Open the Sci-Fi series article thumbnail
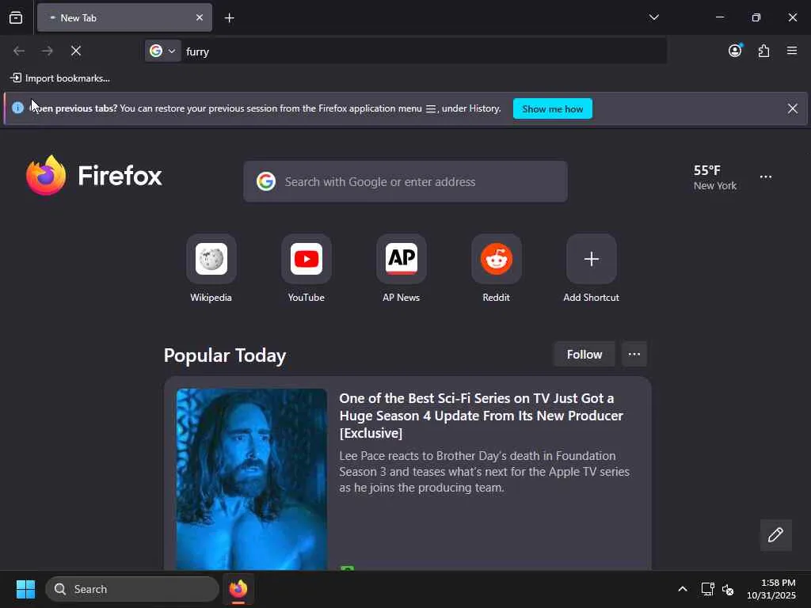The image size is (811, 608). click(251, 479)
